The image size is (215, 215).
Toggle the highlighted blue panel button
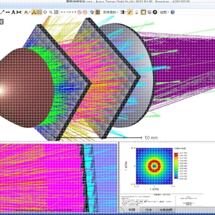tap(97, 12)
